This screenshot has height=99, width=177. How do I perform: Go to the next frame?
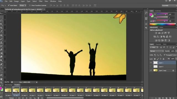click(x=30, y=98)
